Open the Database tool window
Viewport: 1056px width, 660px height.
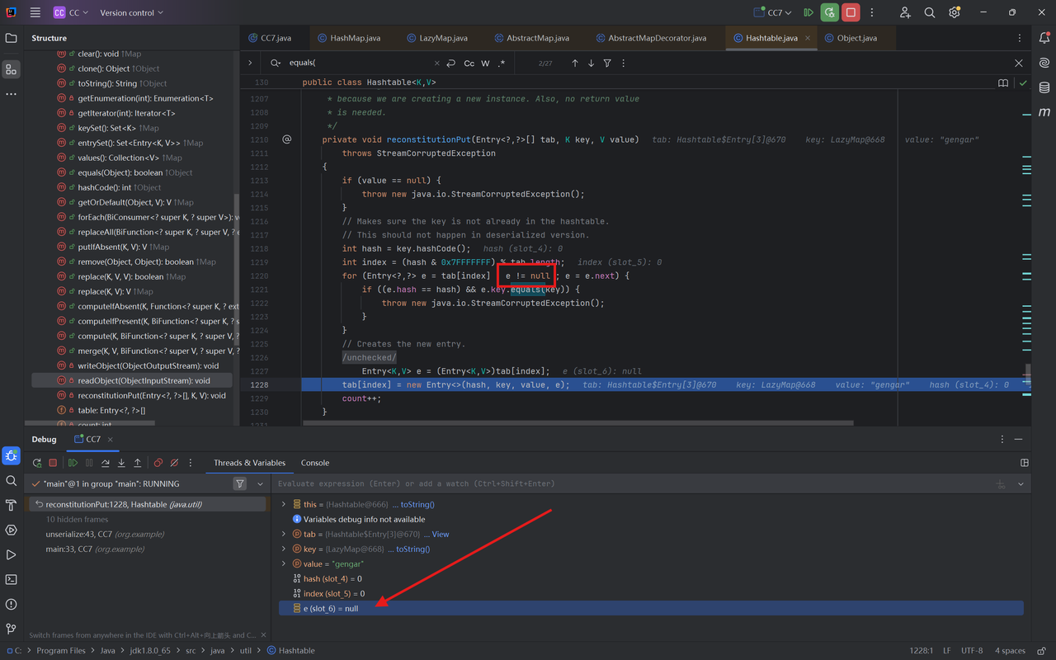(x=1044, y=87)
